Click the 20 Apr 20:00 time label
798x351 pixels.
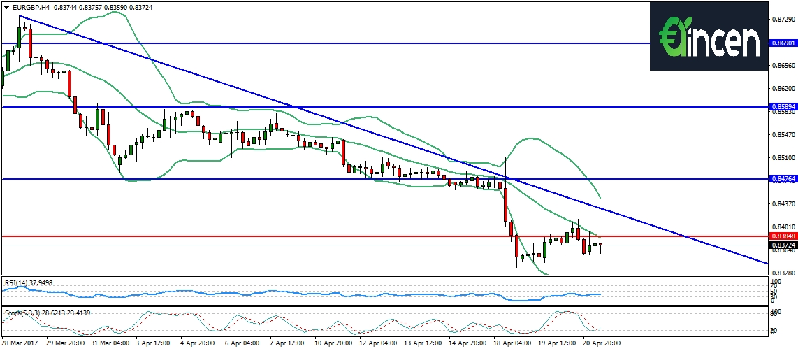[x=601, y=344]
